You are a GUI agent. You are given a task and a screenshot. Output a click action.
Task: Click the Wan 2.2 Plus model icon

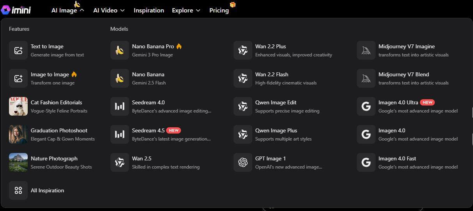(x=243, y=50)
